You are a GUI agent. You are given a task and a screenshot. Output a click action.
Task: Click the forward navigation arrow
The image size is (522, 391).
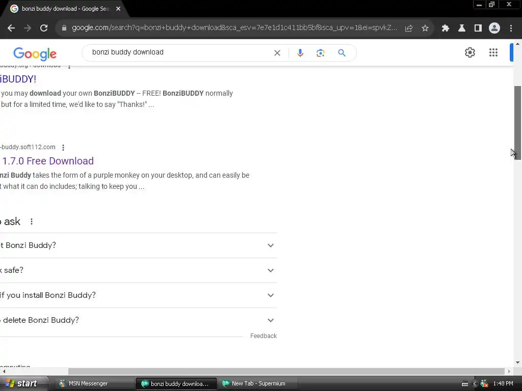[28, 29]
